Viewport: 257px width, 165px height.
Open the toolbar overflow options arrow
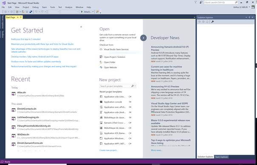pos(100,12)
